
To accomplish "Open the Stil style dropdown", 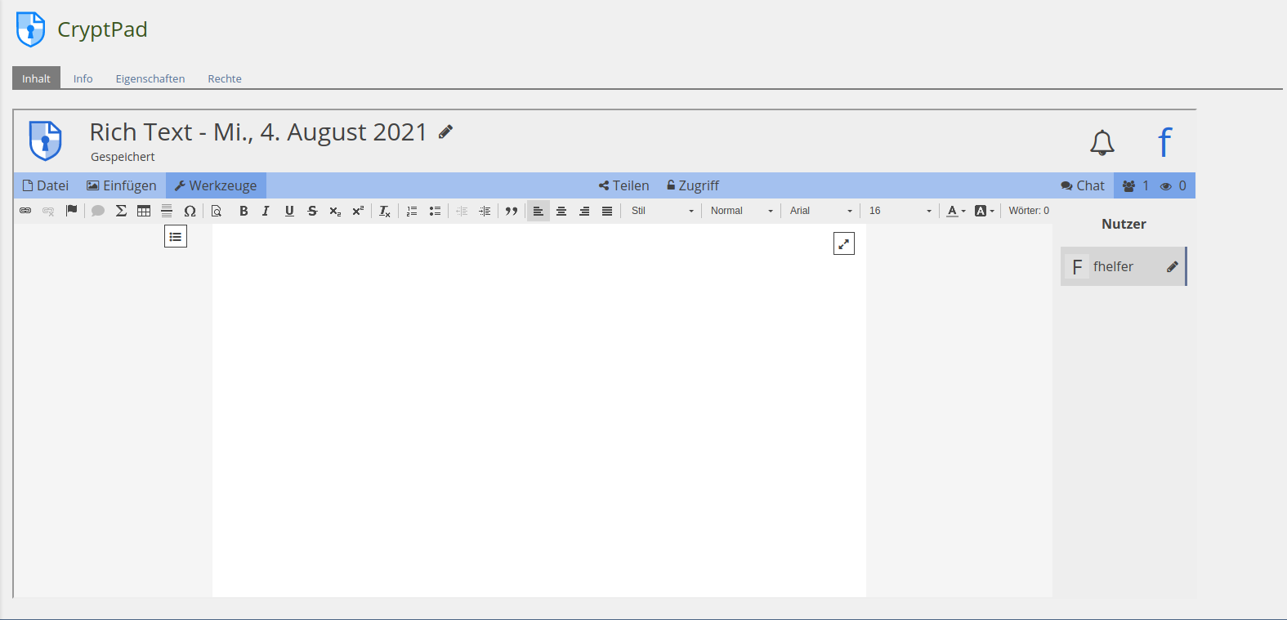I will (662, 211).
